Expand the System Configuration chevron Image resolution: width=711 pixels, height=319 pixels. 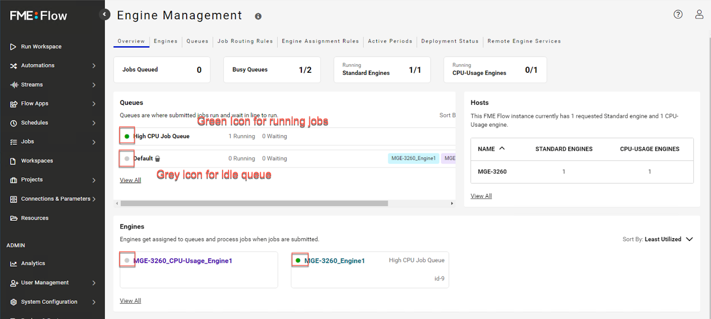click(x=94, y=302)
